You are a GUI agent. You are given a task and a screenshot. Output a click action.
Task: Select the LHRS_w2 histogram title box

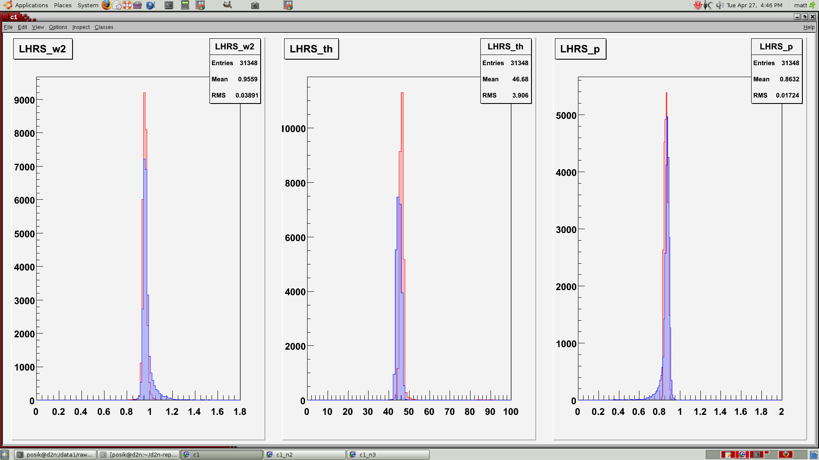[x=43, y=49]
